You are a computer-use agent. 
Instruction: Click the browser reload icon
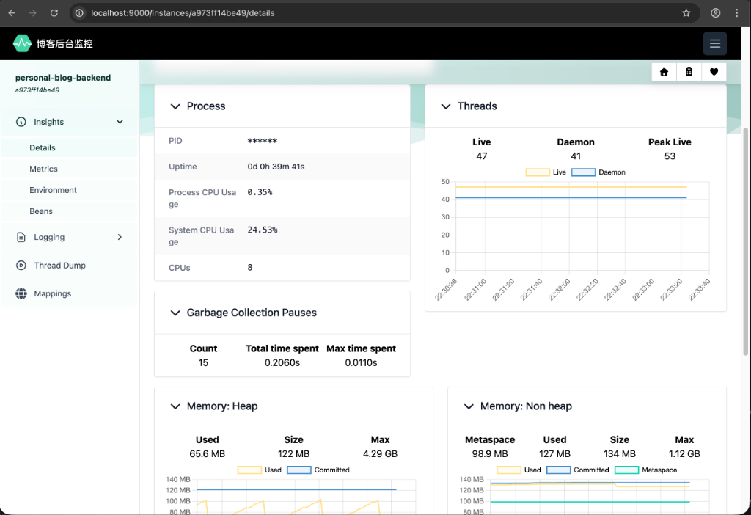[x=54, y=13]
